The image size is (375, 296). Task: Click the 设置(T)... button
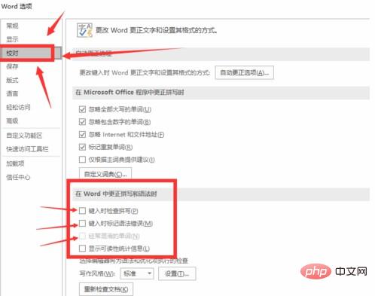click(x=177, y=273)
